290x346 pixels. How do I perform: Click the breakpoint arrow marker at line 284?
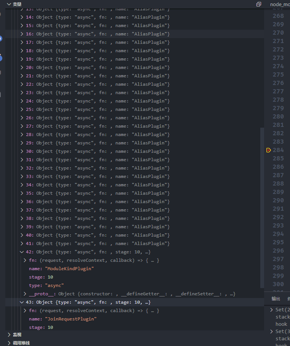coord(269,150)
